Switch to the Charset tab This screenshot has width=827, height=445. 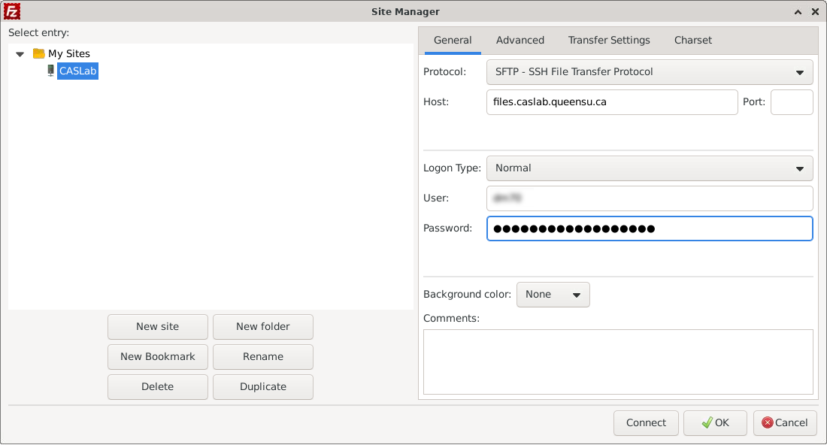(x=693, y=40)
